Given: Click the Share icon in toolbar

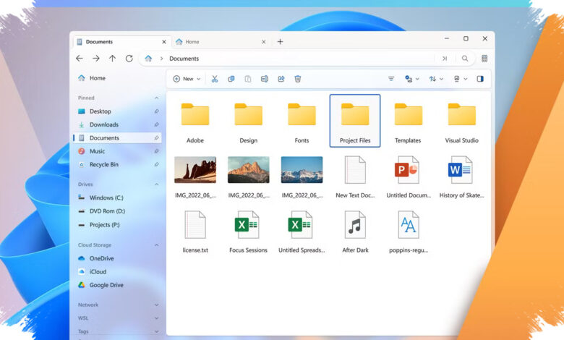Looking at the screenshot, I should pyautogui.click(x=281, y=79).
